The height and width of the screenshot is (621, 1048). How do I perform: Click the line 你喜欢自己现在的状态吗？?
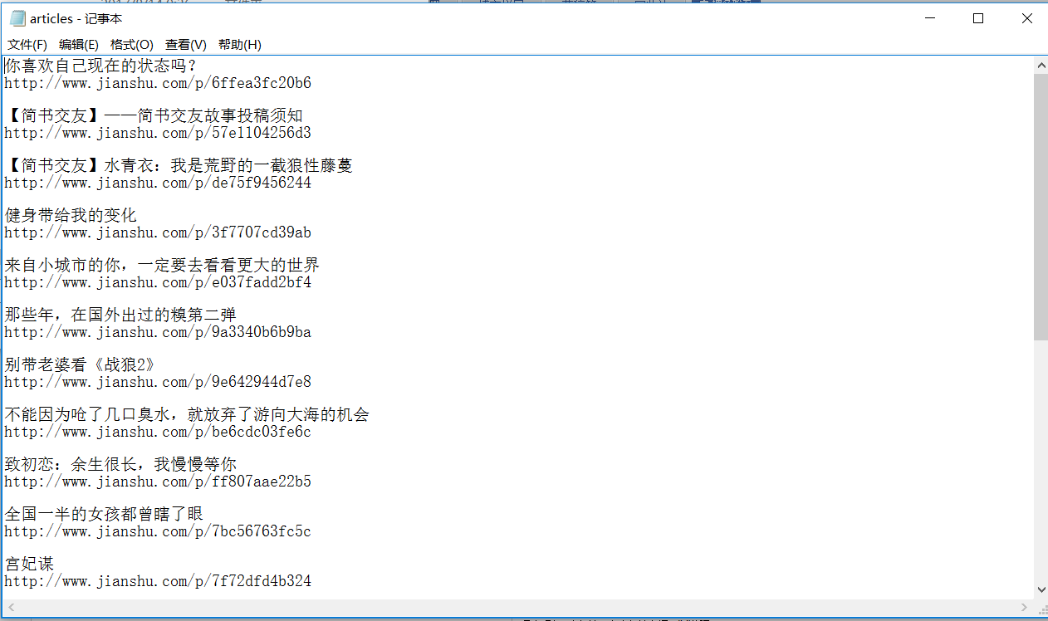[x=100, y=66]
